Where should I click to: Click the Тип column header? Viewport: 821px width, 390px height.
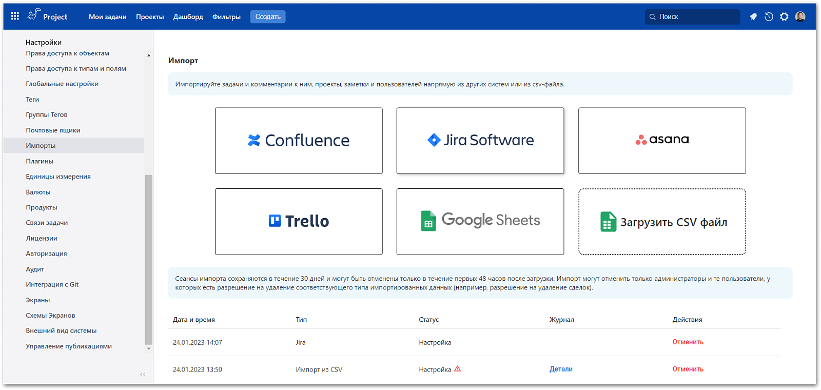[301, 320]
